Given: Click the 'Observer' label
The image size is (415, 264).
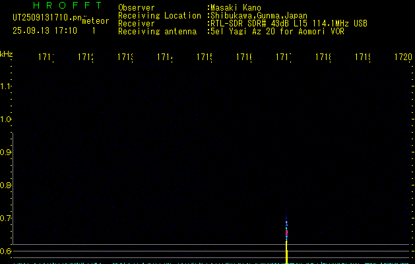Looking at the screenshot, I should tap(137, 8).
